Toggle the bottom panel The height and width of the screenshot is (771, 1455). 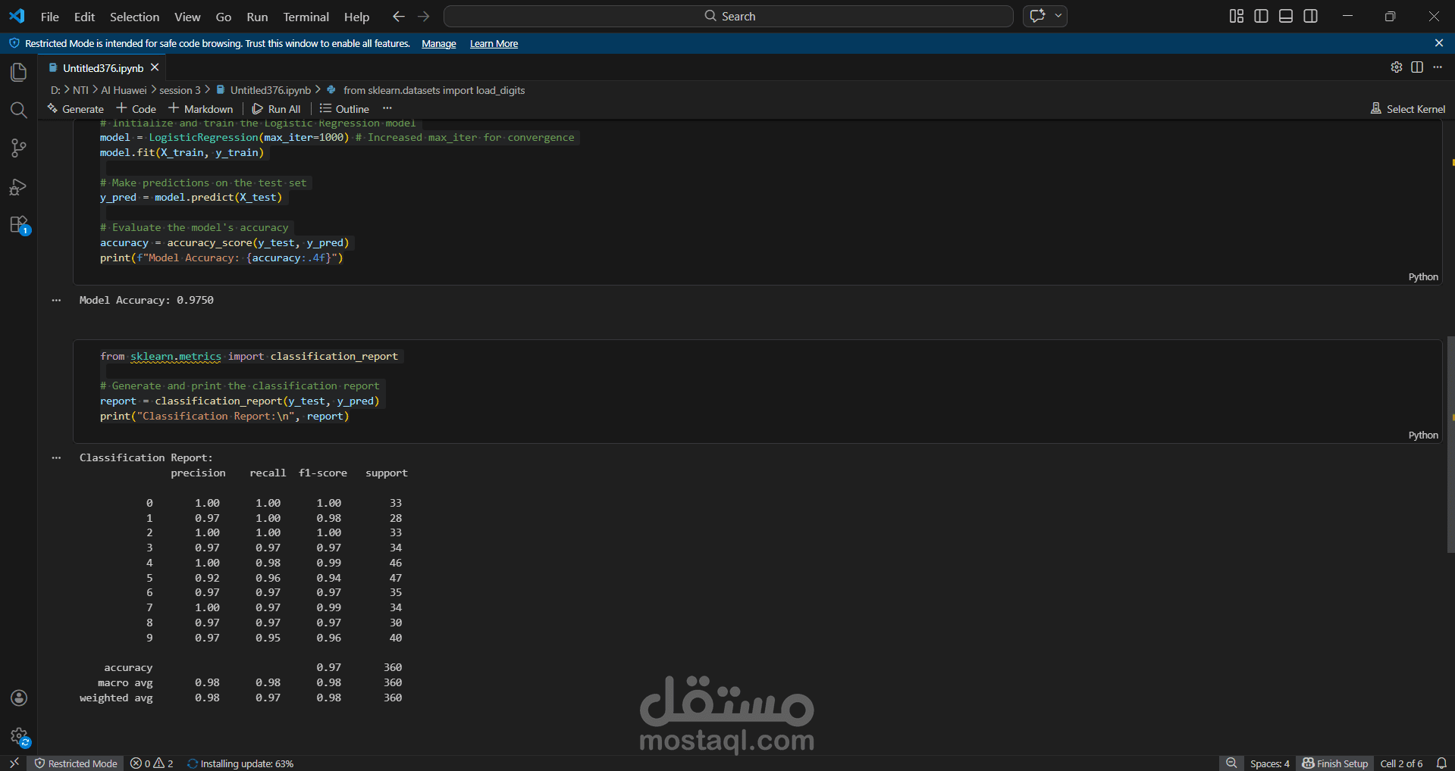coord(1286,16)
